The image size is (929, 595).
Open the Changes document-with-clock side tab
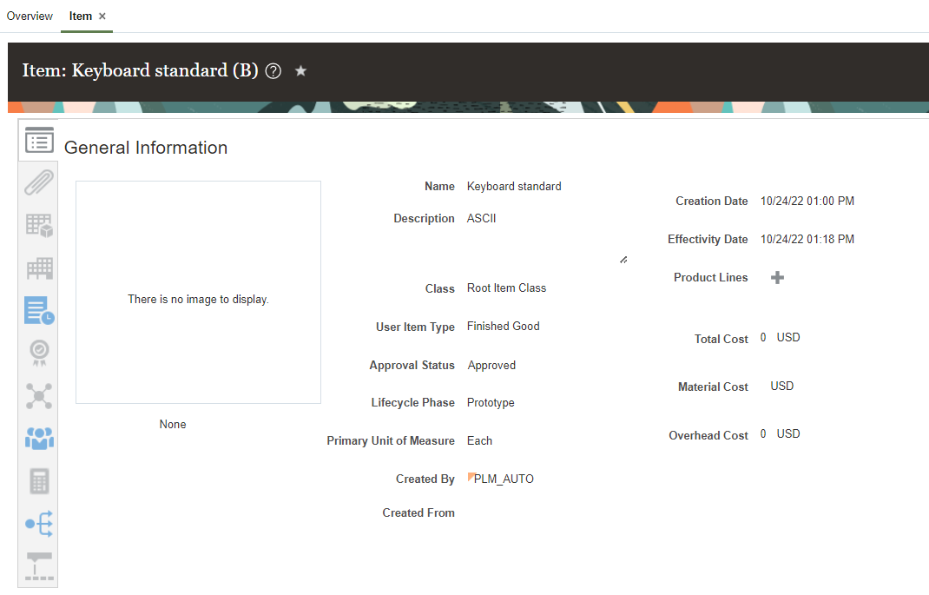[x=39, y=310]
